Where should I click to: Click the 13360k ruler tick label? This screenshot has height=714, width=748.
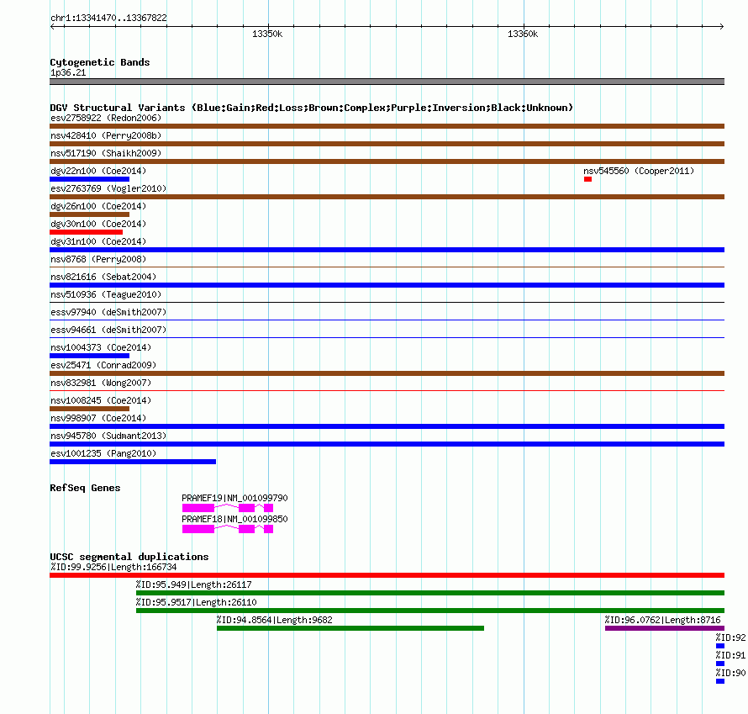click(x=523, y=34)
